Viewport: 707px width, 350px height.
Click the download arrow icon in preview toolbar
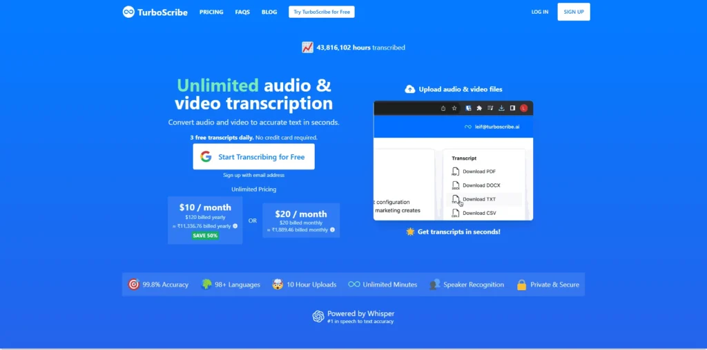[x=501, y=108]
